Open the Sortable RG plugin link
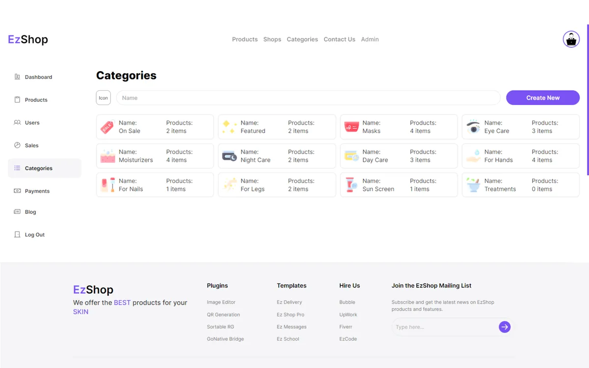 point(220,327)
